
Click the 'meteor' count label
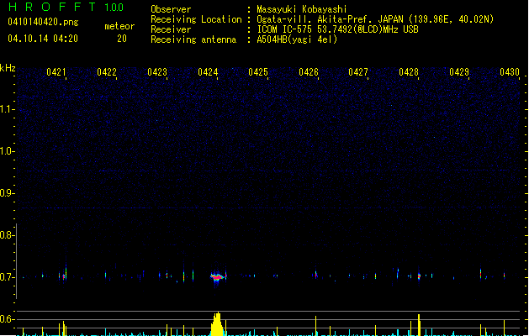[x=119, y=26]
